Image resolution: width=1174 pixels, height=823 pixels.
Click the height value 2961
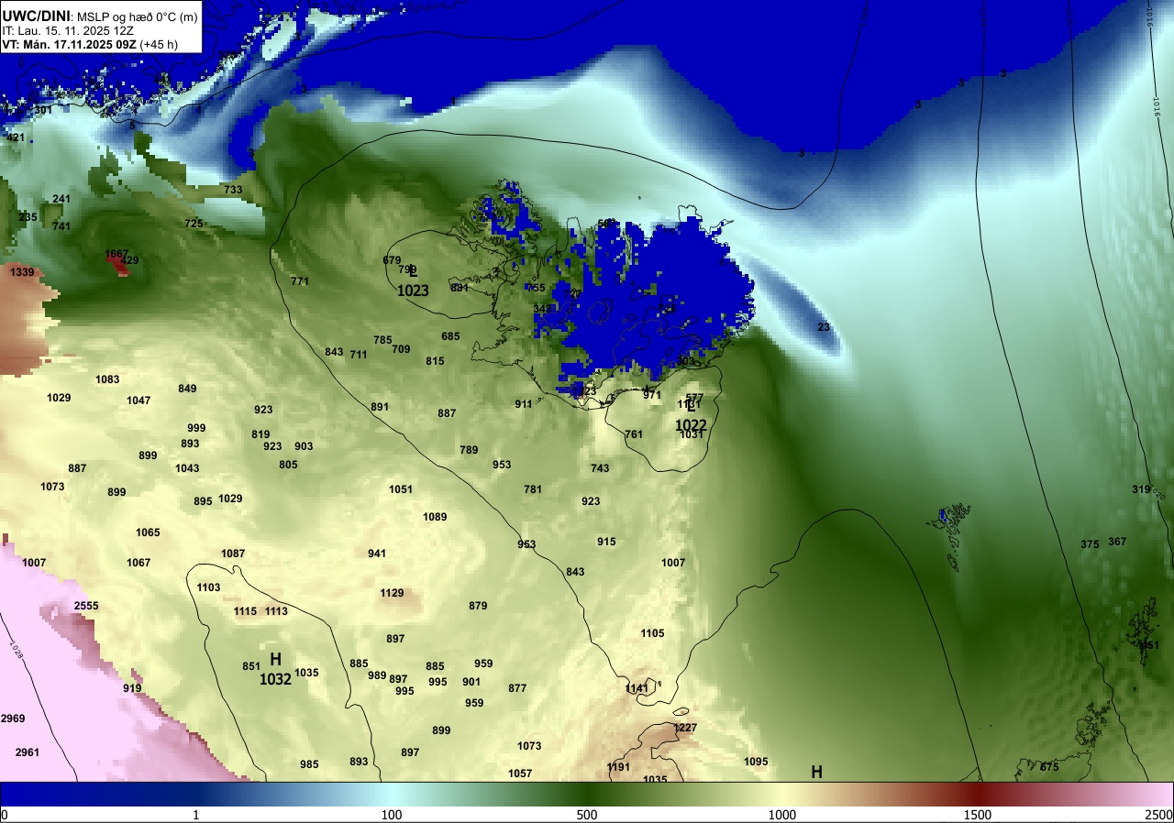(x=28, y=752)
